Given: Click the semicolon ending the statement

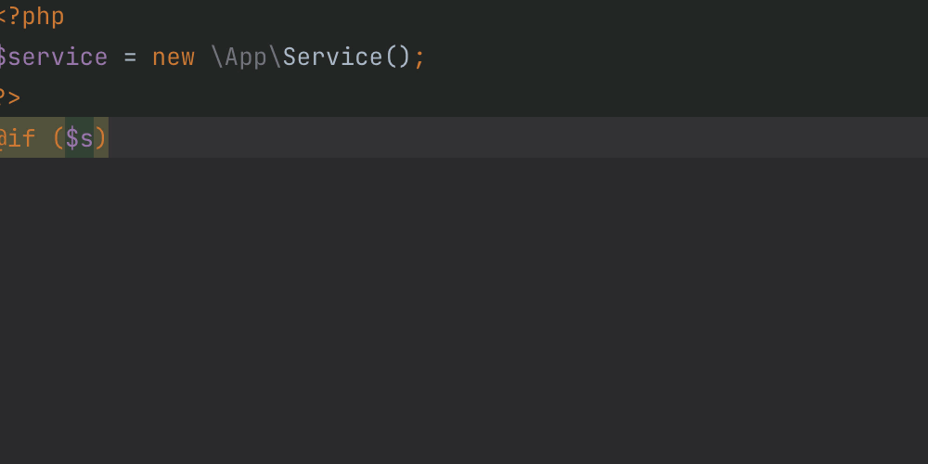Looking at the screenshot, I should click(419, 58).
